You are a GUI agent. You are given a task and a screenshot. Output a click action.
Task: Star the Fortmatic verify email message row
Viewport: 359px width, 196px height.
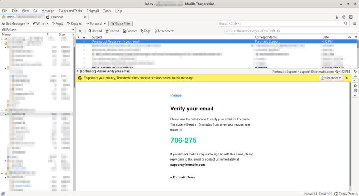coord(84,42)
